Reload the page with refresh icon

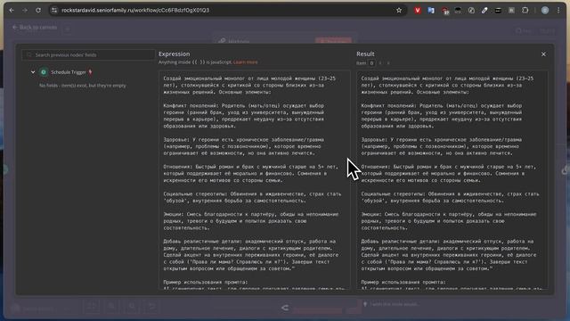pyautogui.click(x=38, y=10)
